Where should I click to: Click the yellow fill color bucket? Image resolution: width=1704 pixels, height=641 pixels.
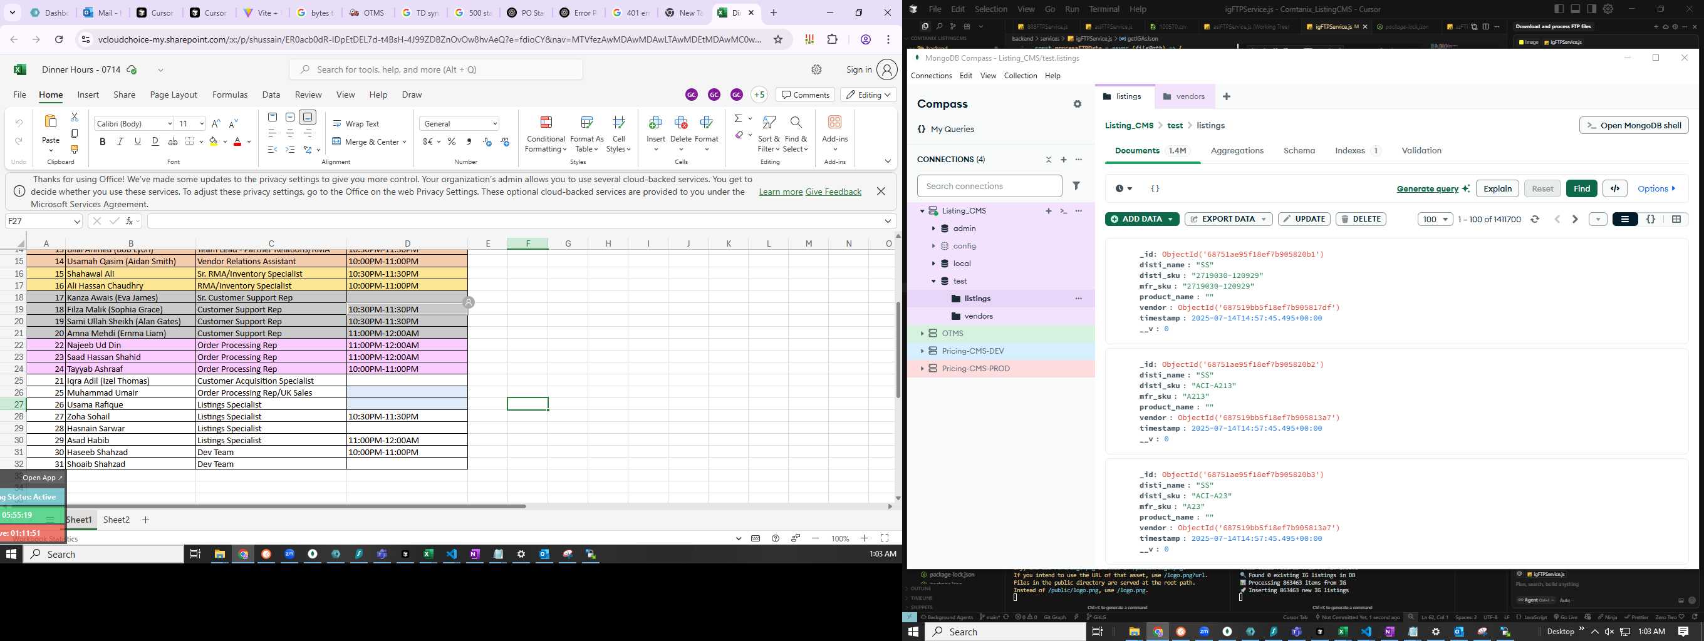tap(214, 141)
